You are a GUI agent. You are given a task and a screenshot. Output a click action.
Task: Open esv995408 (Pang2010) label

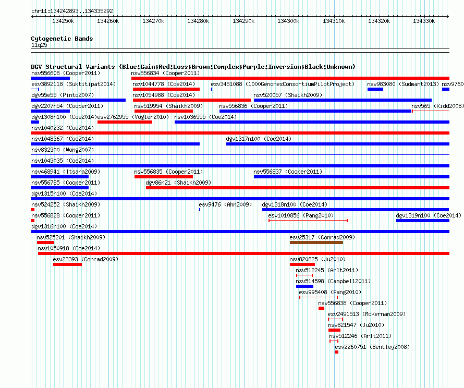330,292
